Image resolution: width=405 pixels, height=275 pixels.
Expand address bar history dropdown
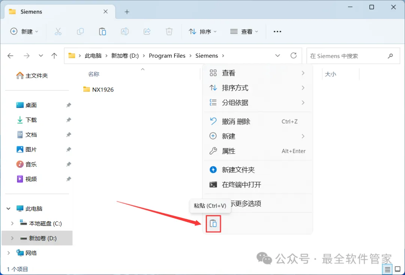(277, 56)
